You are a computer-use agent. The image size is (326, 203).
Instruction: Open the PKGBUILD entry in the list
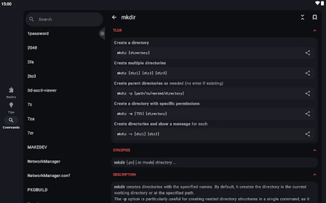coord(37,190)
